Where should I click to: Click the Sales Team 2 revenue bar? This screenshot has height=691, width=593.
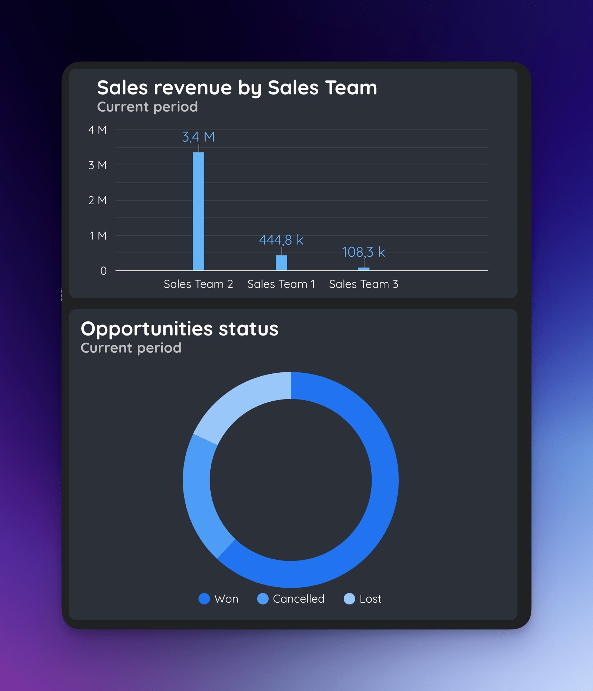(x=199, y=211)
